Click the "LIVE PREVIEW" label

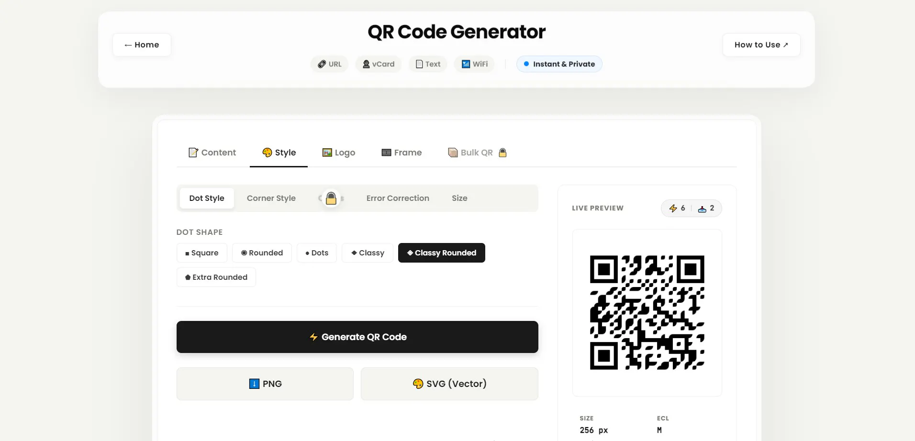(x=598, y=208)
